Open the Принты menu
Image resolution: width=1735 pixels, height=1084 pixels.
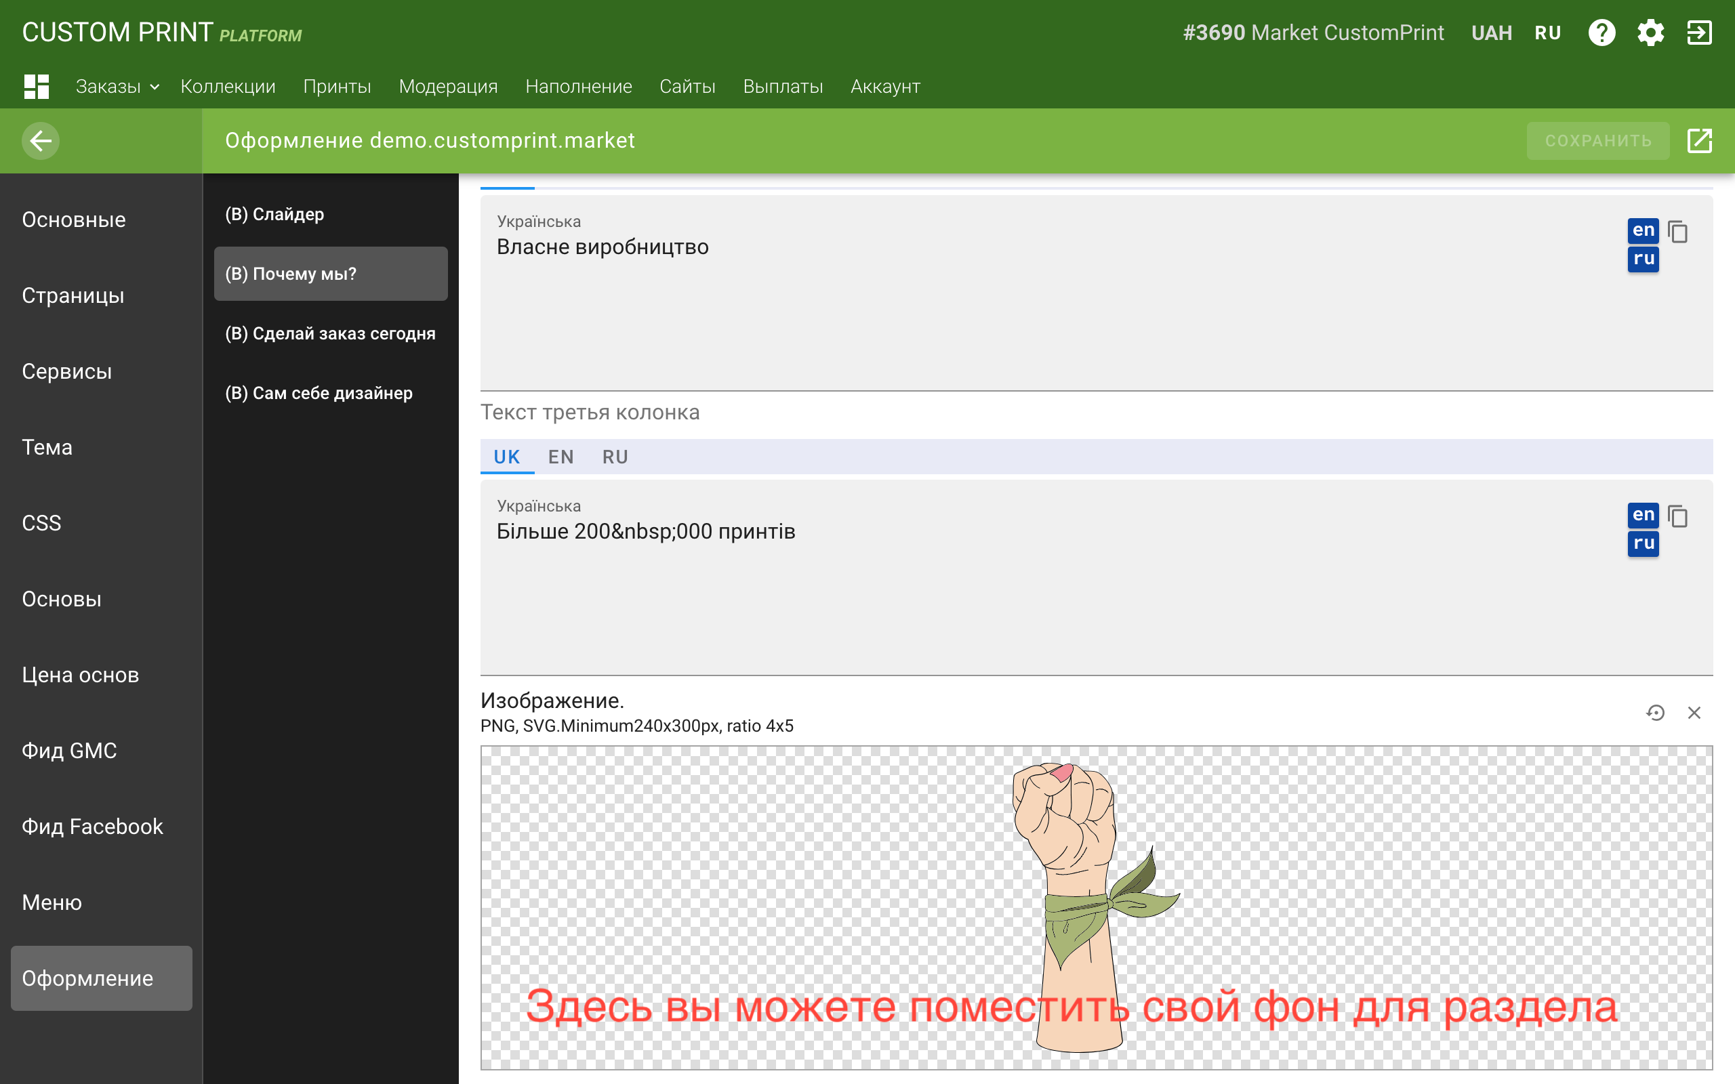337,86
